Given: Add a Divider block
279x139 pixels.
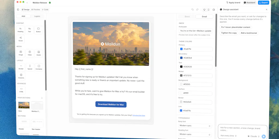Looking at the screenshot, I should (x=21, y=67).
